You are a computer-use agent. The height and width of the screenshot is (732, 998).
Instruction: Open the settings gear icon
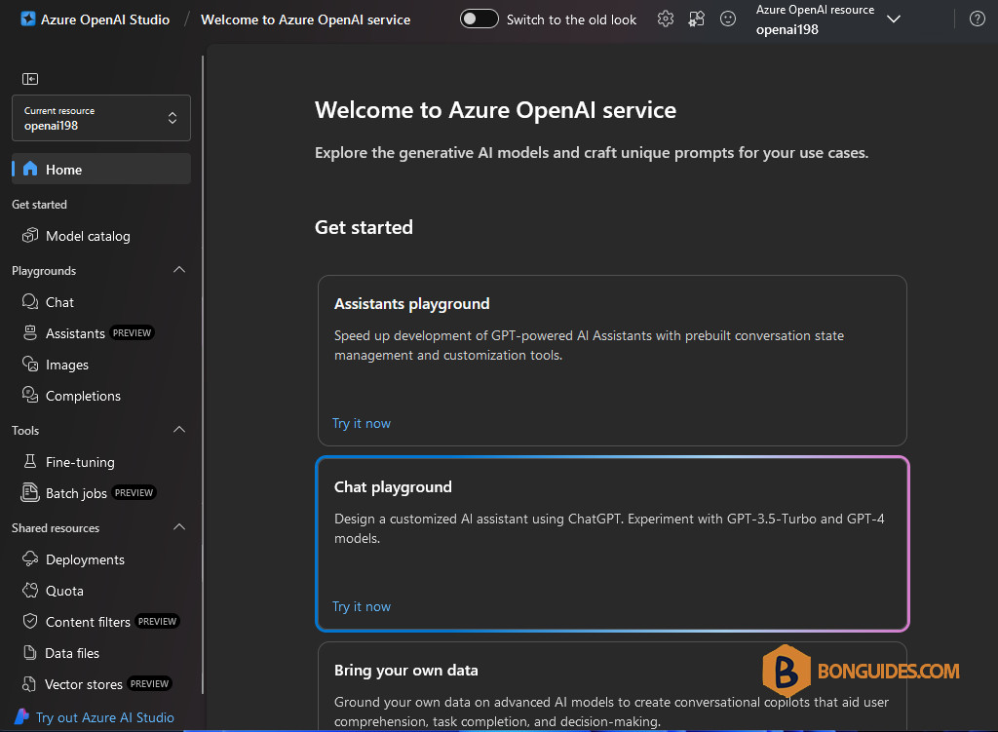[x=665, y=19]
